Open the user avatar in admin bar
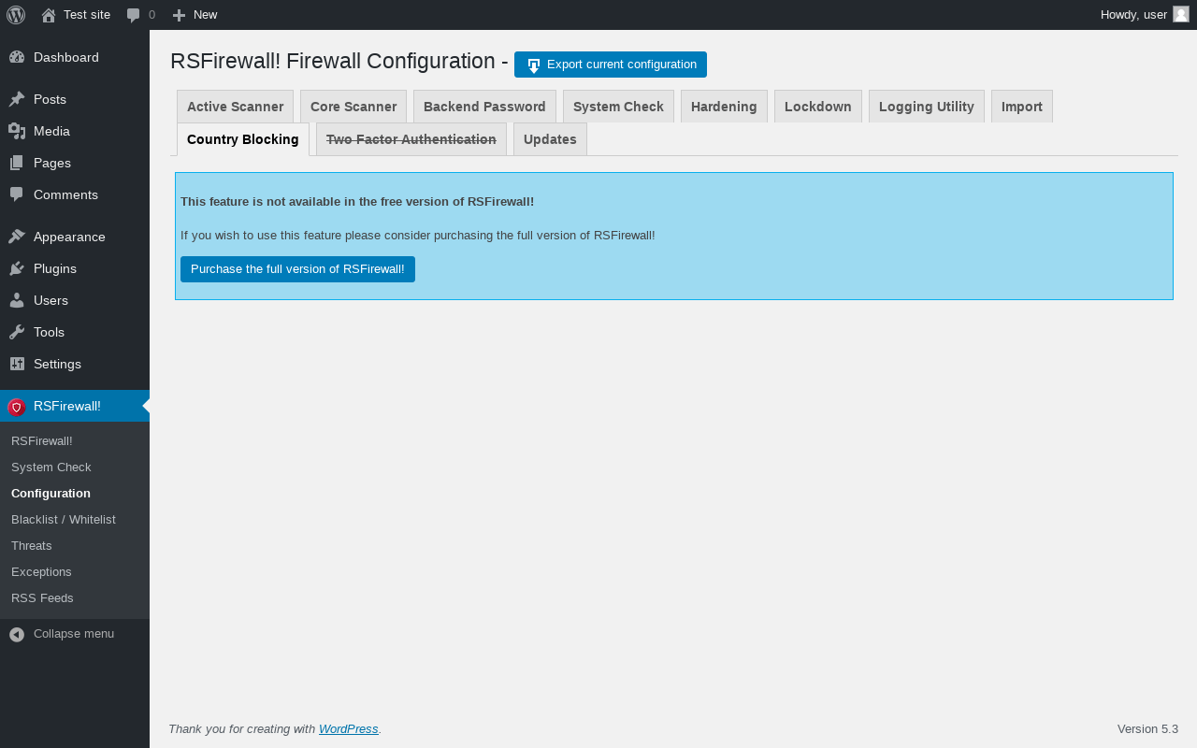The height and width of the screenshot is (748, 1197). (1181, 14)
